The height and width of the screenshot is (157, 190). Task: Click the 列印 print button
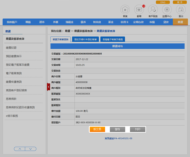tap(137, 129)
